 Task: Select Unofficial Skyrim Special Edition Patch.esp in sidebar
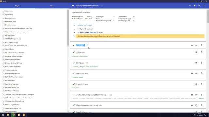19,28
